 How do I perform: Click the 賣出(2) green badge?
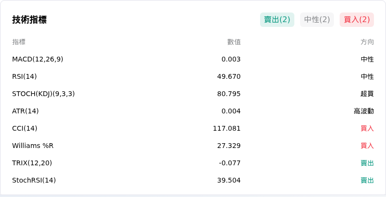tap(277, 20)
